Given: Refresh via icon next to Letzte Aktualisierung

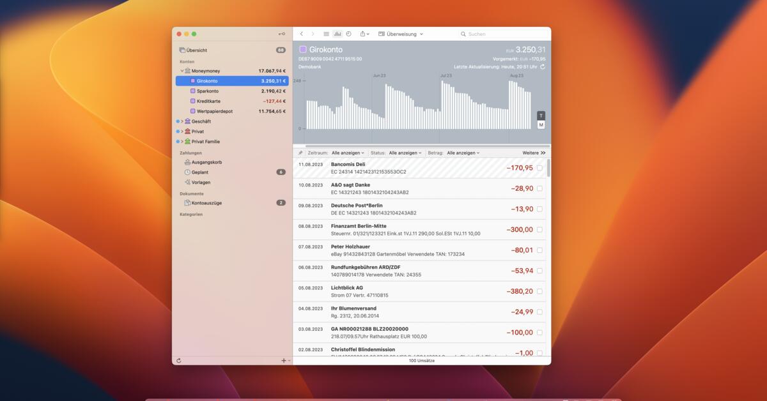Looking at the screenshot, I should point(543,66).
